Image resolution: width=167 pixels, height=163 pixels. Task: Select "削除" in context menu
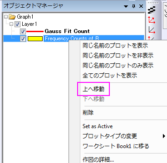(88, 112)
